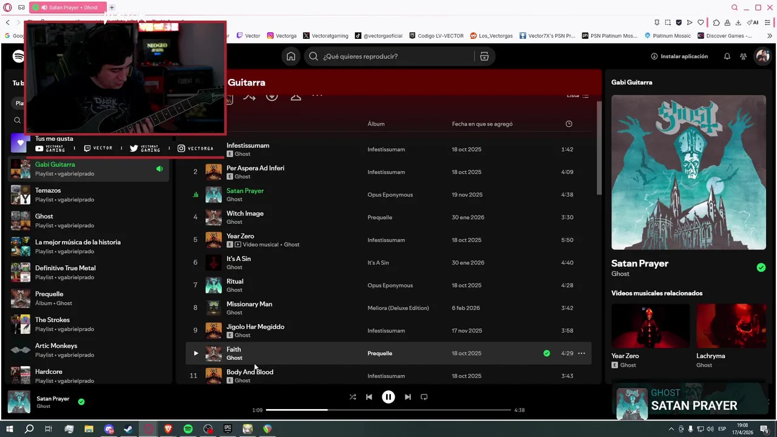This screenshot has width=777, height=437.
Task: Open Opera downloads icon
Action: pos(738,22)
